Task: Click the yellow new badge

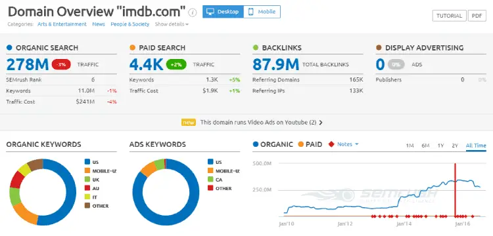Action: click(x=189, y=123)
